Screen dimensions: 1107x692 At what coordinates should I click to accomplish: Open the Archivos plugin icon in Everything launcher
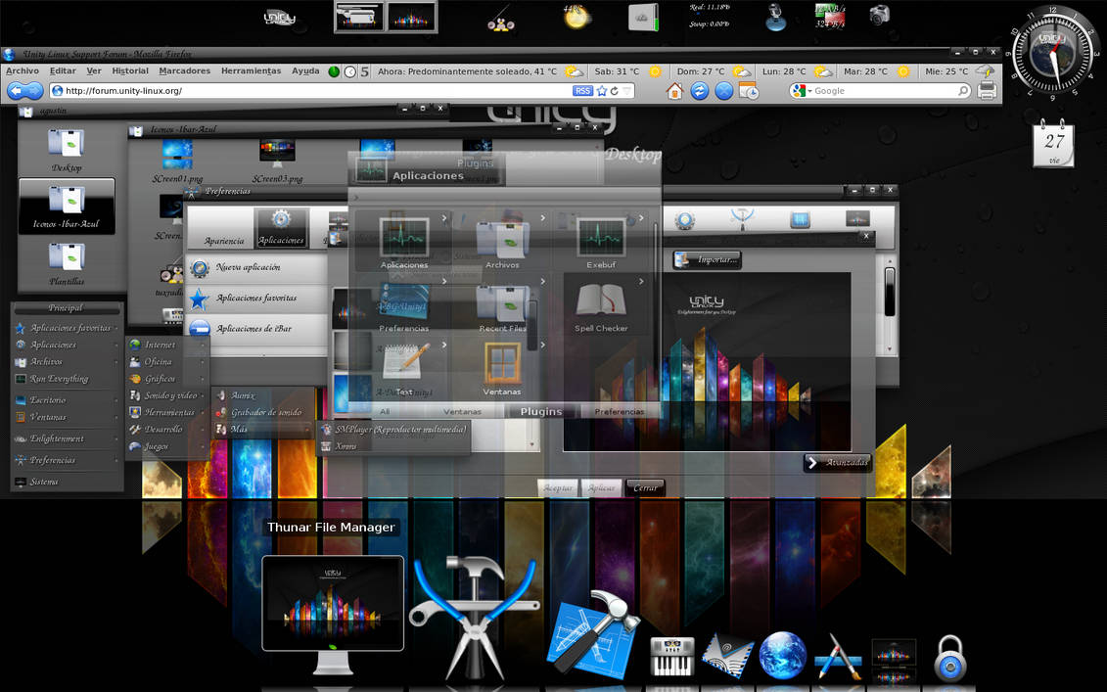(x=502, y=242)
